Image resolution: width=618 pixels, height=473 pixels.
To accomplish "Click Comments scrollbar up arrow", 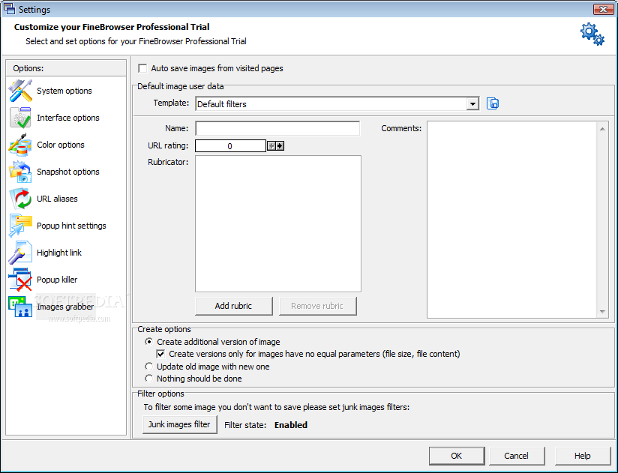I will [x=602, y=129].
